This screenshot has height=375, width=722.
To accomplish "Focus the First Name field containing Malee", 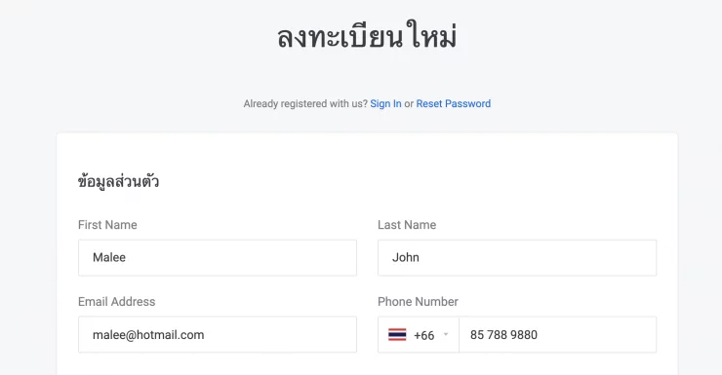I will (218, 258).
